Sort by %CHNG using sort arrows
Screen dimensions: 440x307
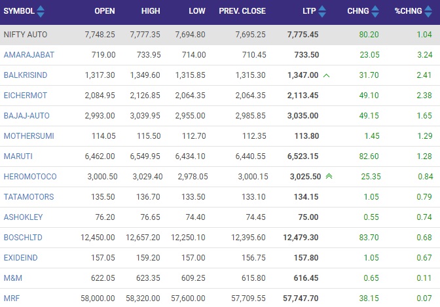[x=428, y=11]
